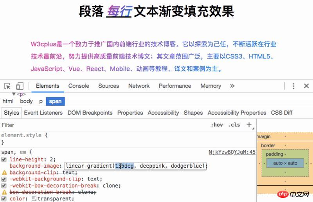Click the line-height property name
Screen dimensions: 313x202
tap(27, 159)
